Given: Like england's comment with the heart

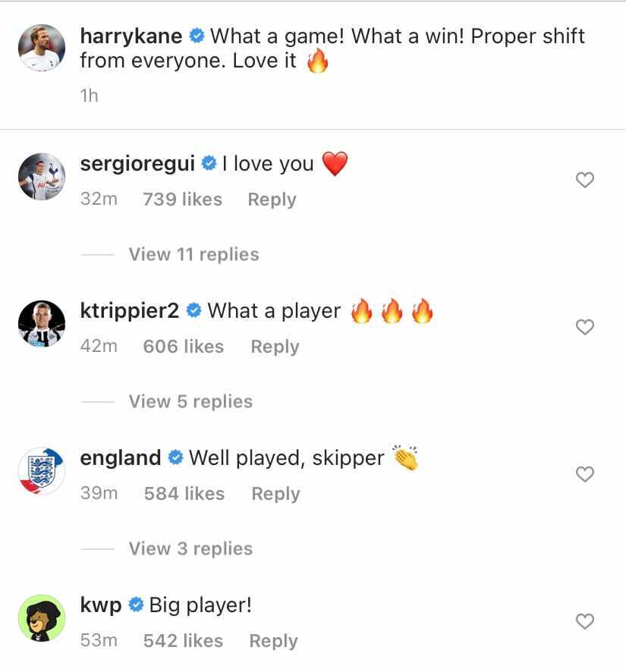Looking at the screenshot, I should click(584, 475).
